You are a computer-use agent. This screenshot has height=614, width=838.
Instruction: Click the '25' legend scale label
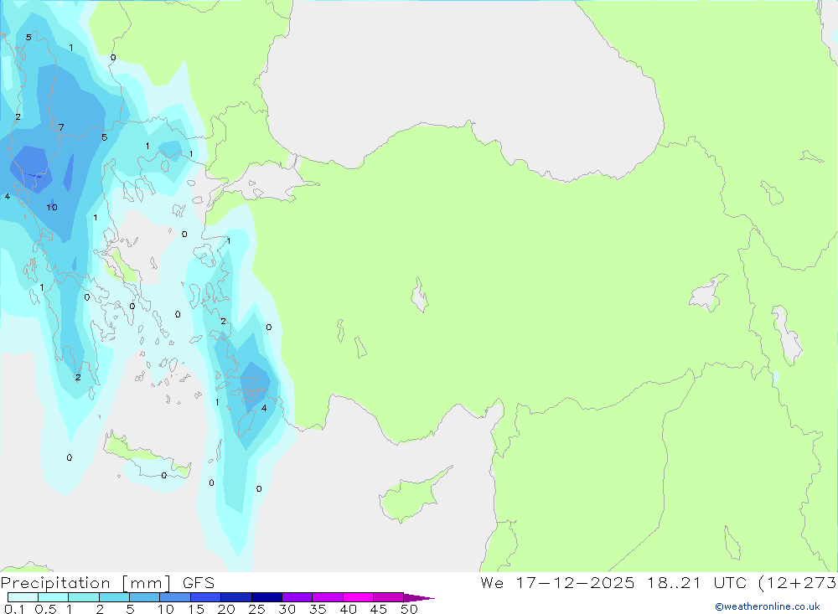tap(256, 609)
